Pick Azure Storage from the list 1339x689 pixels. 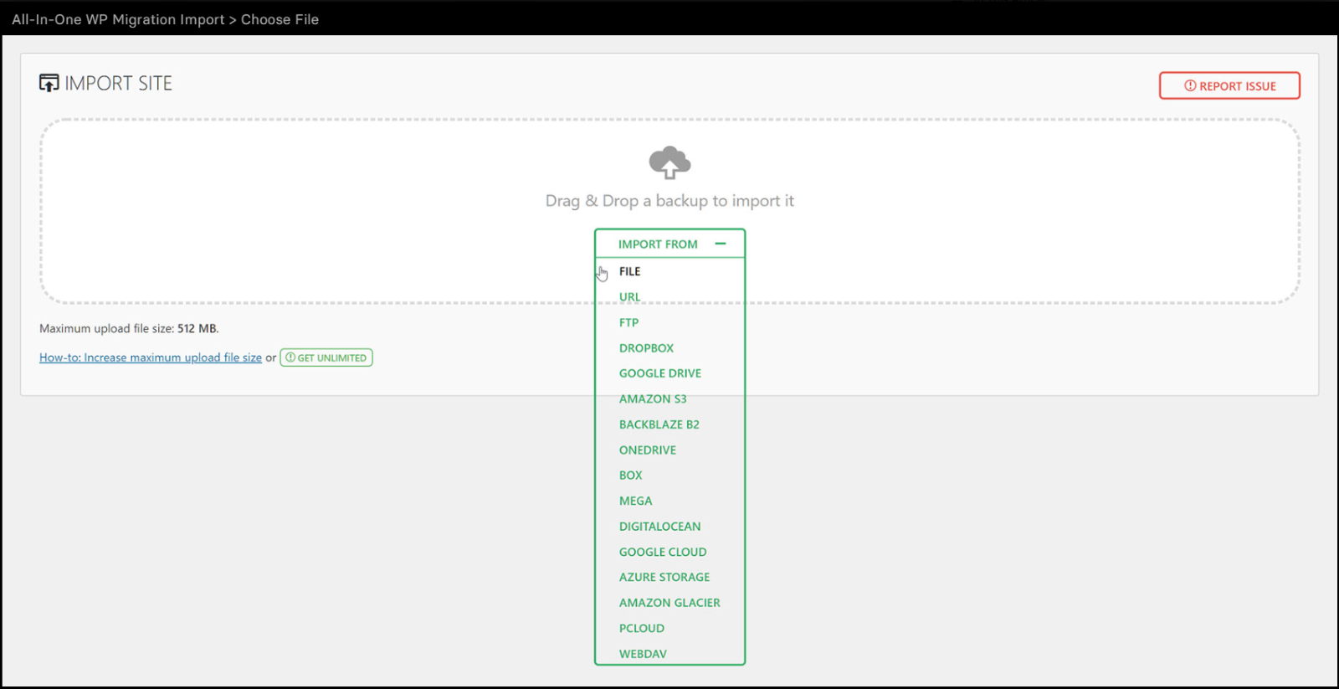[x=664, y=578]
